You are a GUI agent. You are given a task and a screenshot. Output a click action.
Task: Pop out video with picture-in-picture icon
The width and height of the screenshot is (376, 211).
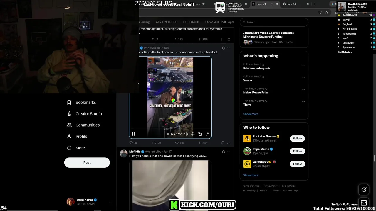click(200, 134)
